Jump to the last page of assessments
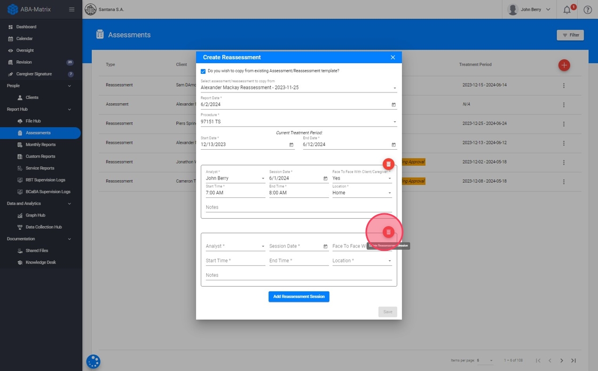 pyautogui.click(x=573, y=360)
